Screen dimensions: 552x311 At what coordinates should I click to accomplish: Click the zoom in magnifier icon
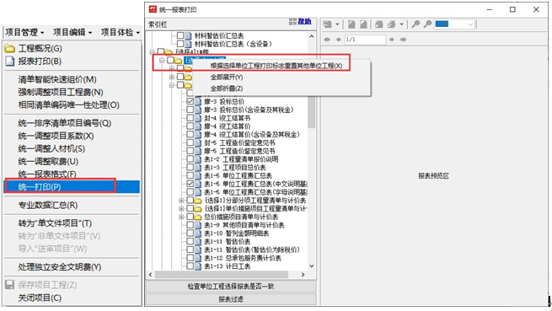[x=415, y=24]
